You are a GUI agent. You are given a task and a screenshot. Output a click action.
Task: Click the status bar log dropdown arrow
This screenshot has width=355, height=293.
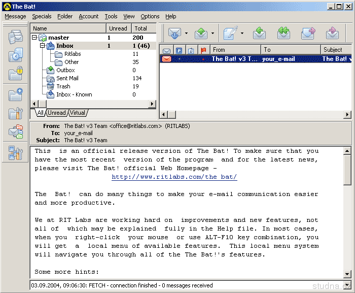(x=347, y=285)
